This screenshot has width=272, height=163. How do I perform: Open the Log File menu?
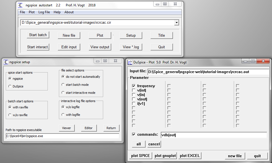[x=44, y=12]
